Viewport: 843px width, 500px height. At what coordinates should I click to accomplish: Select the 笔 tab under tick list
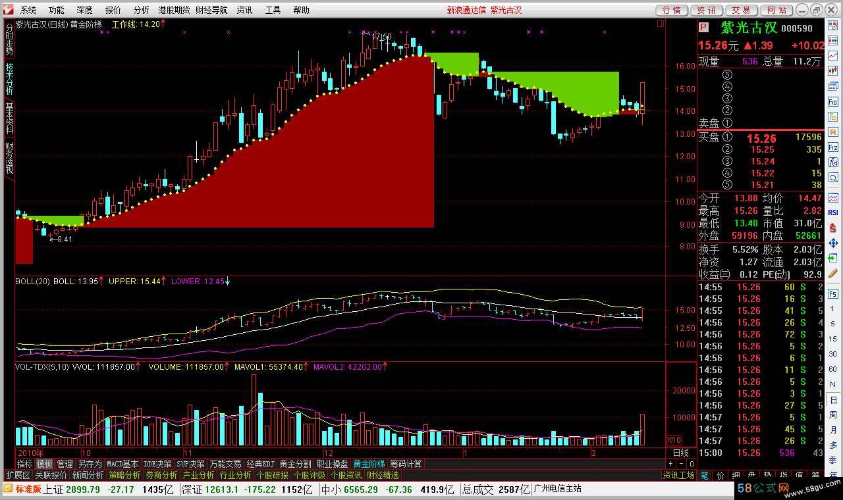(704, 474)
